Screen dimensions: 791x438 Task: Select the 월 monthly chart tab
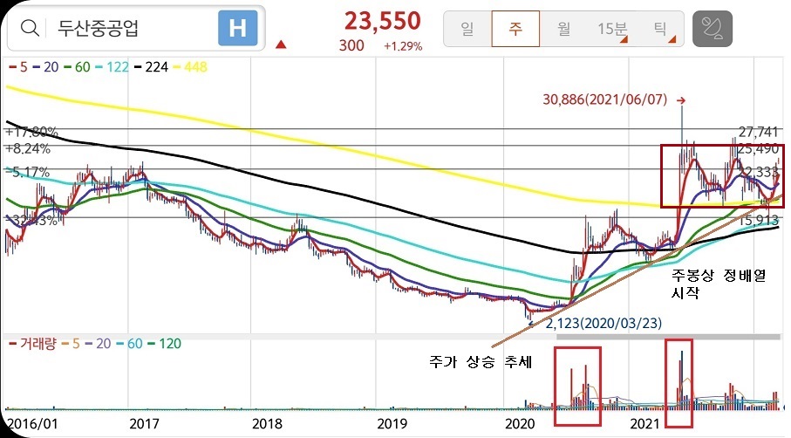[564, 29]
